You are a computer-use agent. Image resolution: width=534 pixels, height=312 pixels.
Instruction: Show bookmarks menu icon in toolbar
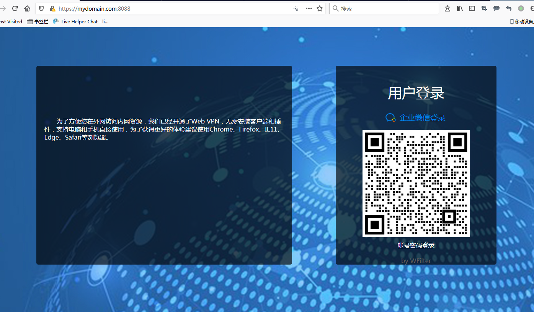tap(447, 8)
